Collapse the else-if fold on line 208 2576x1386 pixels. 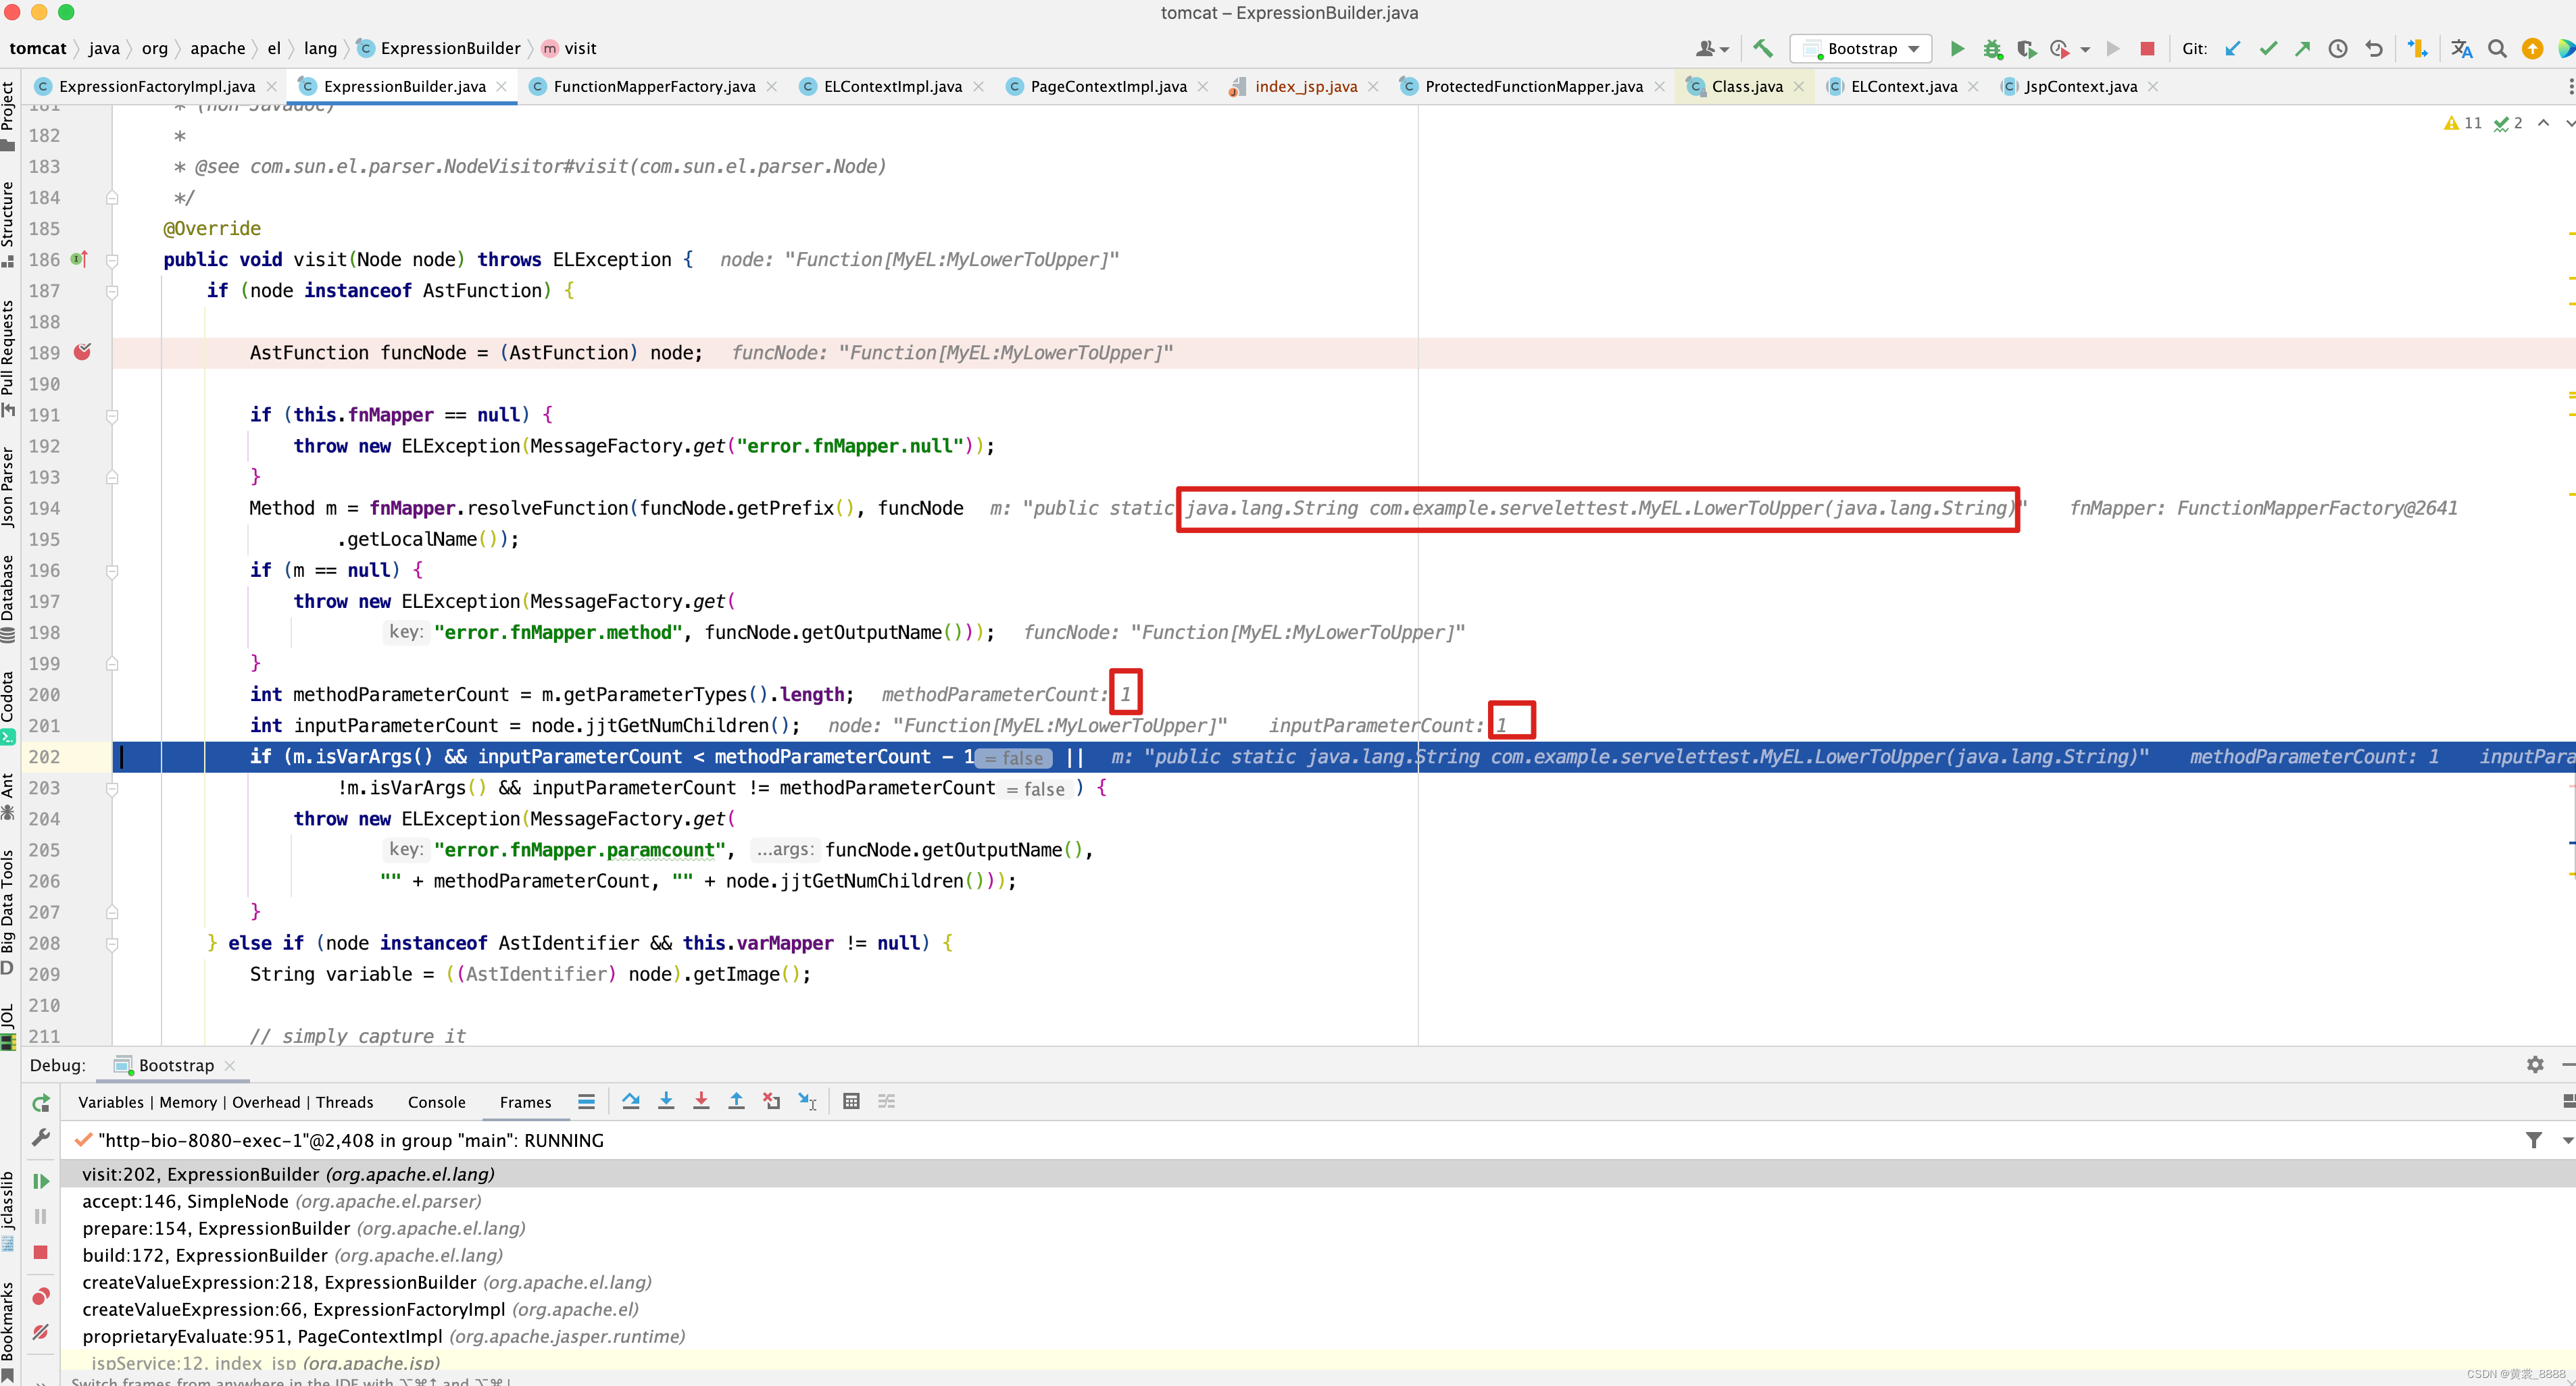tap(112, 944)
